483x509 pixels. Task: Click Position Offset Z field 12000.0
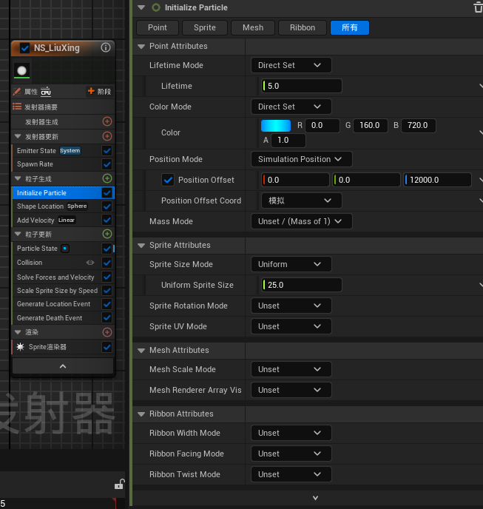point(438,180)
